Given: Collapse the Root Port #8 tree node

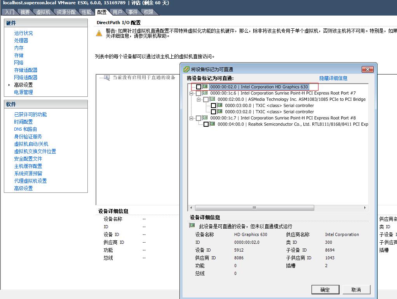Looking at the screenshot, I should coord(192,118).
